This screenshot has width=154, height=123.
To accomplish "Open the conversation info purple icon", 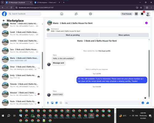I will (x=146, y=23).
